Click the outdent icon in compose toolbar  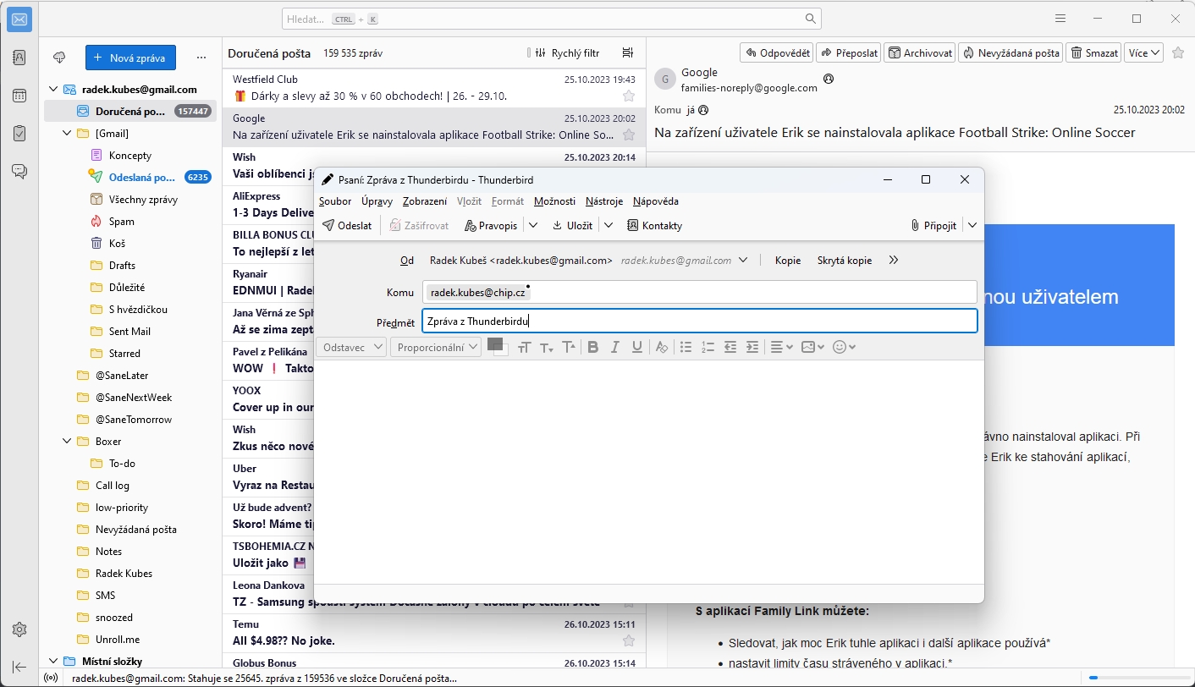pos(730,347)
